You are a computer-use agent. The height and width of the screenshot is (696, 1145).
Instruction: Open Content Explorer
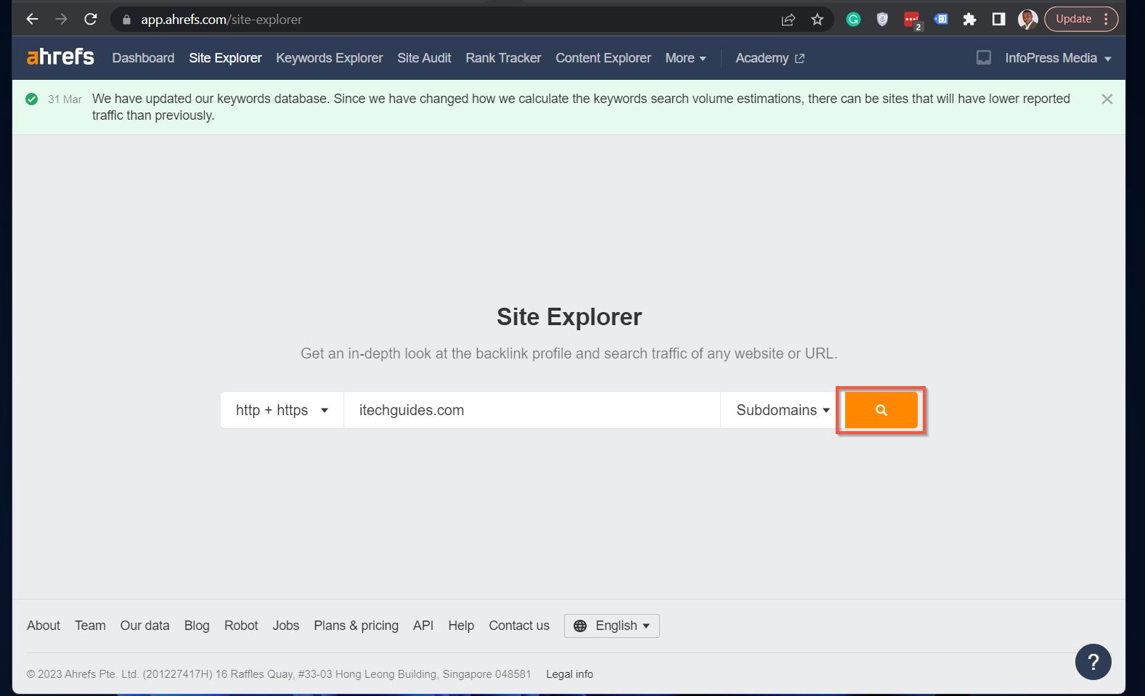(x=603, y=58)
